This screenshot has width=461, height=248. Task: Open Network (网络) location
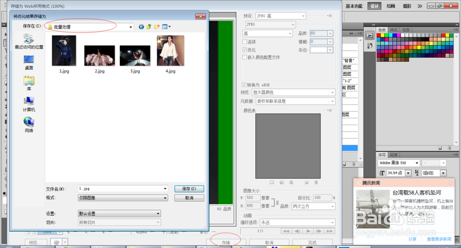(x=29, y=125)
